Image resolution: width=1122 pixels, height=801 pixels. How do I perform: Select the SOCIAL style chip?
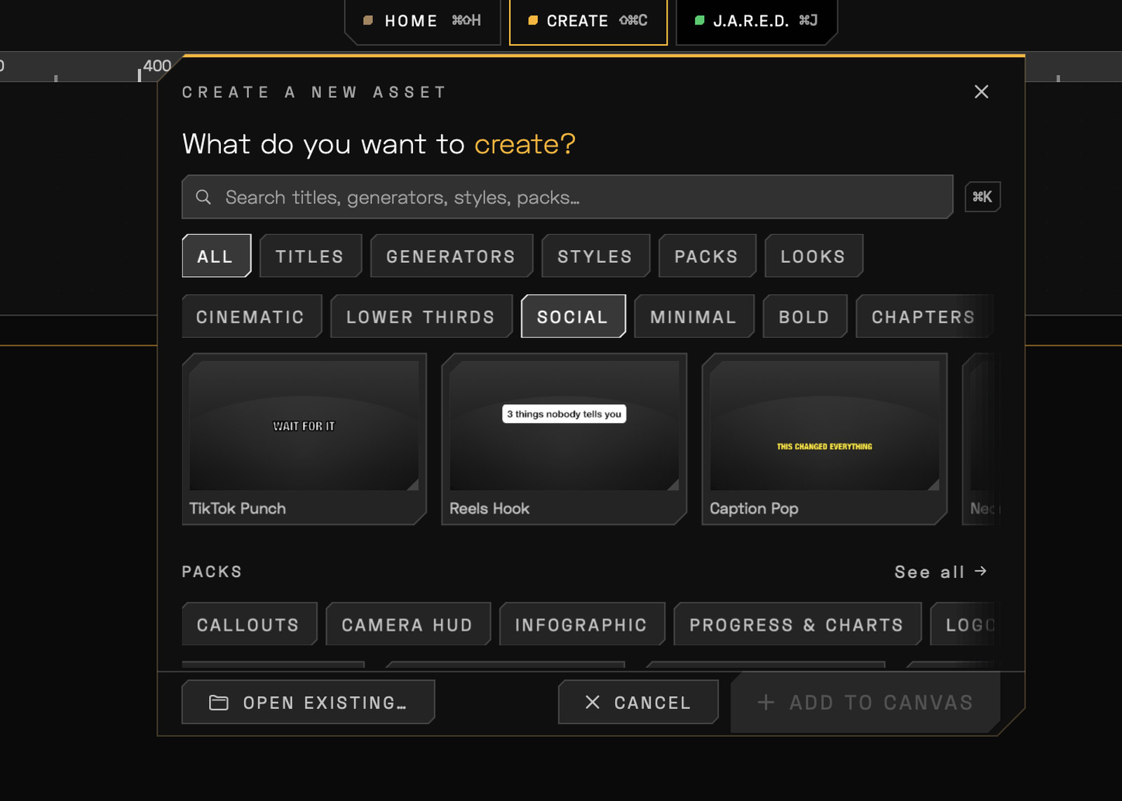[x=573, y=316]
